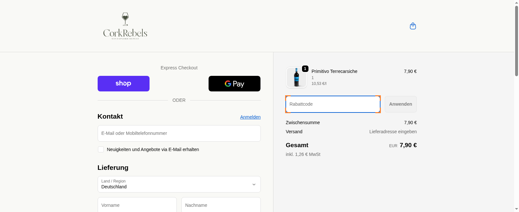519x212 pixels.
Task: Open the shopping bag cart icon
Action: 413,26
